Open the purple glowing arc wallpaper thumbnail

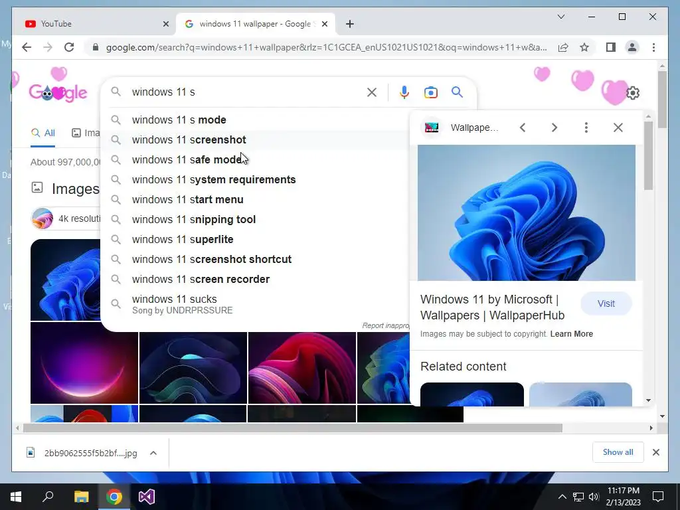84,363
